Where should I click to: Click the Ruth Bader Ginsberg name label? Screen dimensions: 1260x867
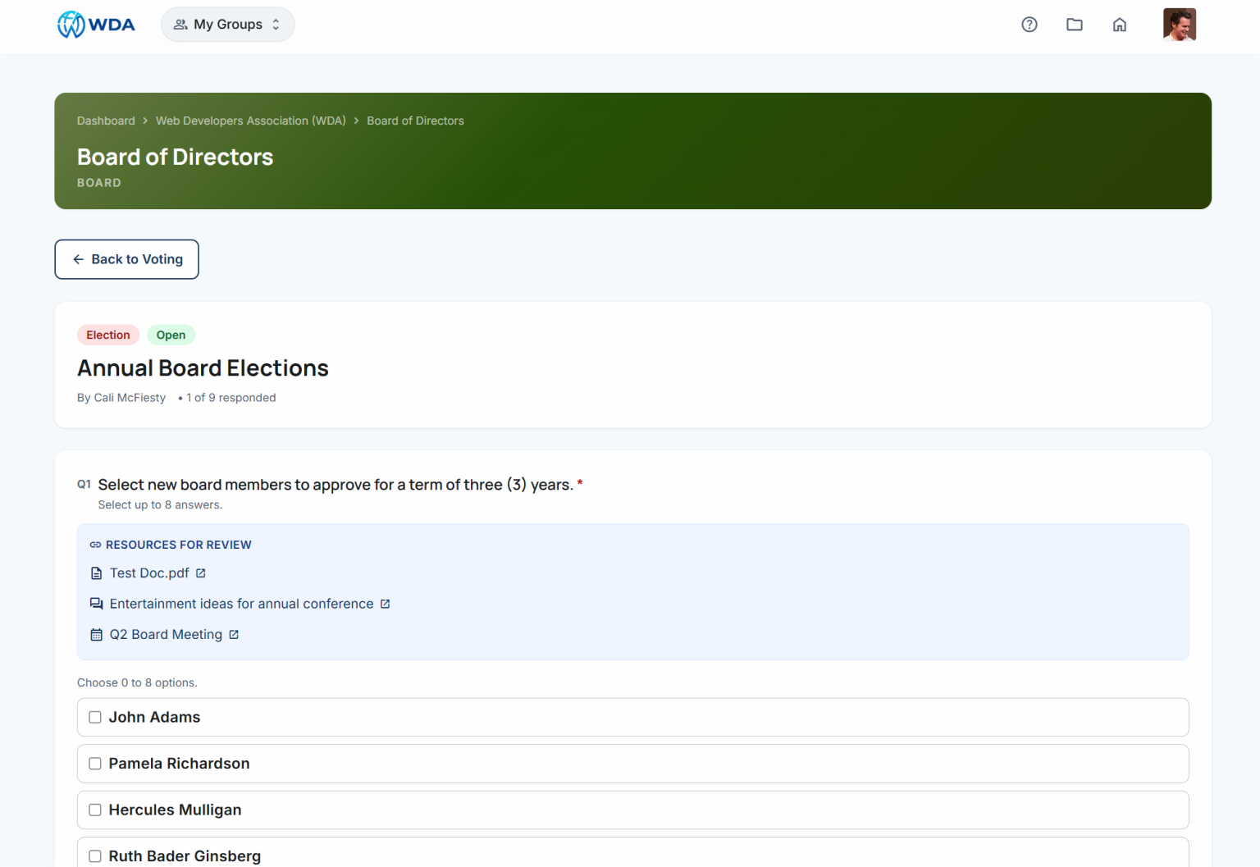click(x=185, y=856)
